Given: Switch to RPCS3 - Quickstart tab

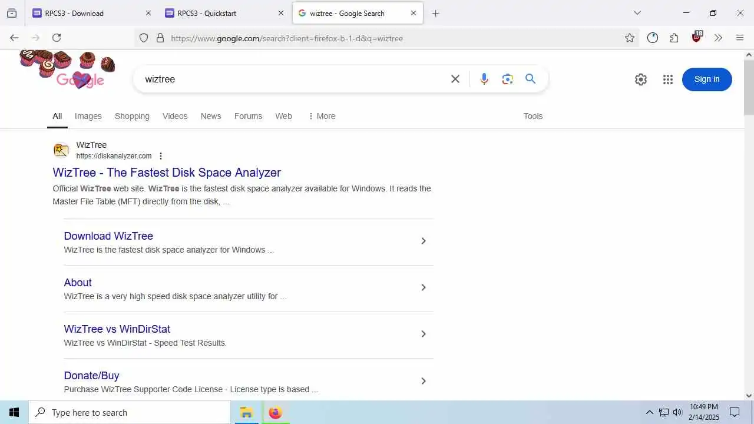Looking at the screenshot, I should 225,13.
